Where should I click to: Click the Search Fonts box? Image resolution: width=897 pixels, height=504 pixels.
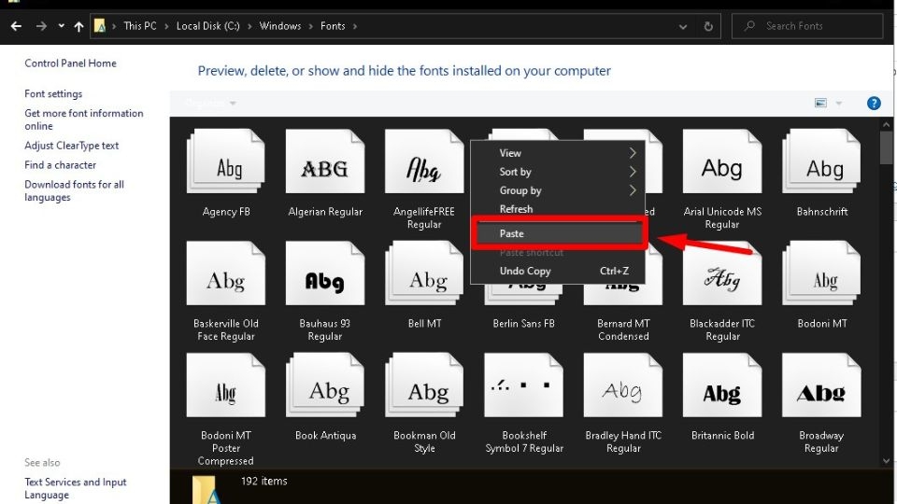(807, 26)
